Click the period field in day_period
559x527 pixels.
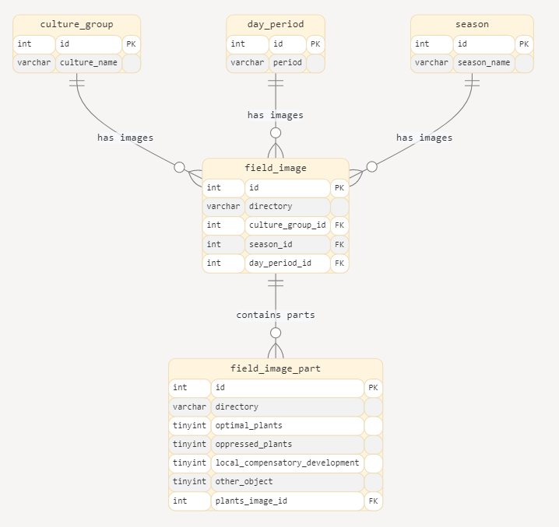[287, 63]
